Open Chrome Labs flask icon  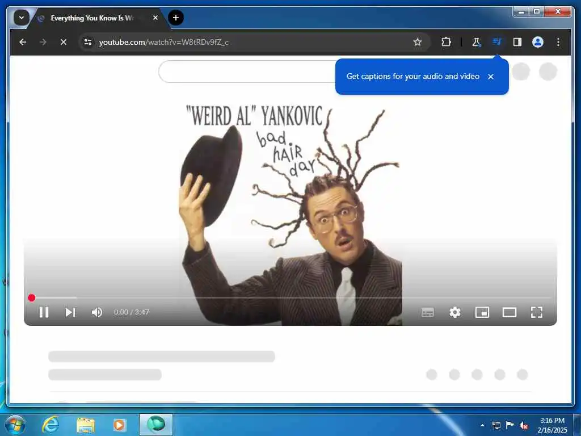[476, 42]
